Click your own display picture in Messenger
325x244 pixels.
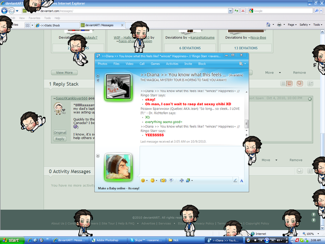pos(118,167)
